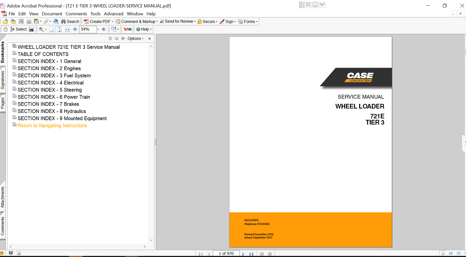The width and height of the screenshot is (466, 257).
Task: Switch to the Pages side tab
Action: pyautogui.click(x=3, y=103)
